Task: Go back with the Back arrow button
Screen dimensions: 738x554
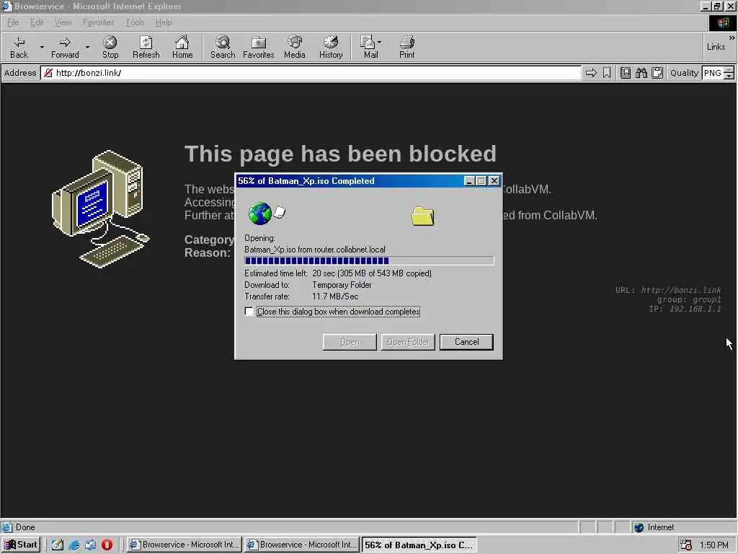Action: pos(19,47)
